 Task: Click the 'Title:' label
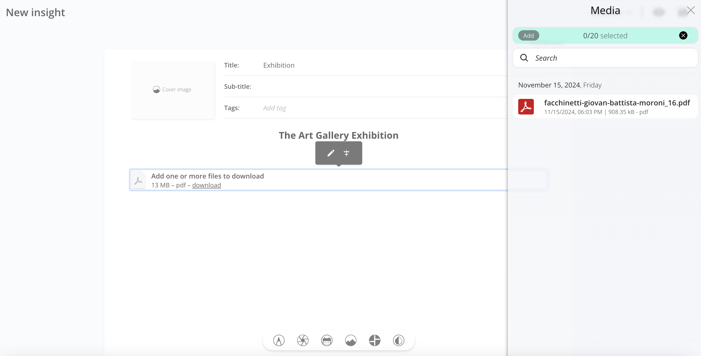click(x=231, y=65)
